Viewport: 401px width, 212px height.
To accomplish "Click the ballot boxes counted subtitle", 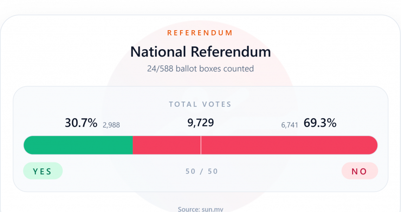I will coord(200,69).
